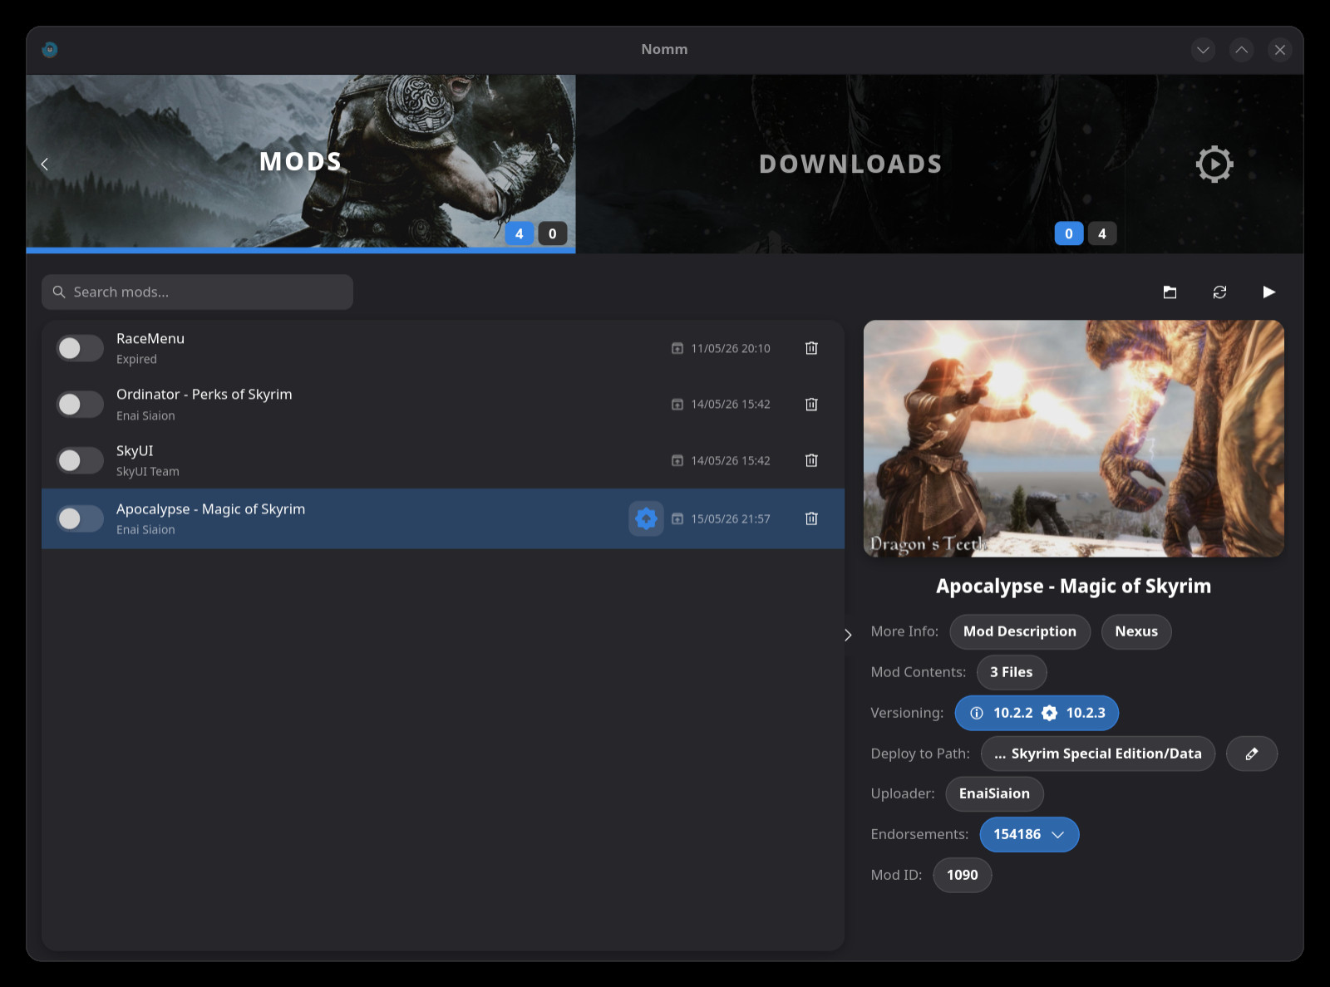Click install date icon for SkyUI

[677, 460]
